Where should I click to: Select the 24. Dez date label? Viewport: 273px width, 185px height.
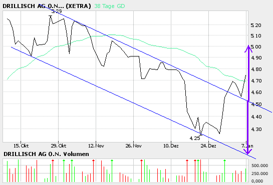[208, 145]
